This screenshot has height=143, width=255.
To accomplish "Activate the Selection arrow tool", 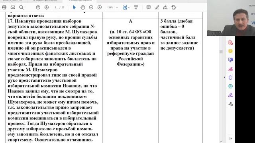I will pyautogui.click(x=74, y=7).
